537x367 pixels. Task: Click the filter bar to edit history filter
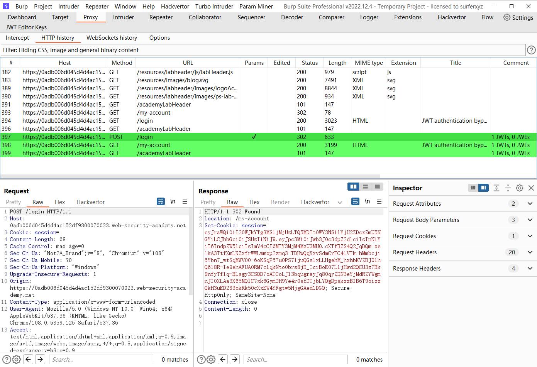click(263, 50)
